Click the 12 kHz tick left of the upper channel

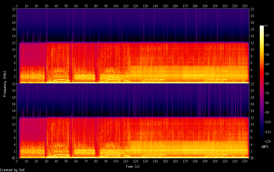point(13,43)
